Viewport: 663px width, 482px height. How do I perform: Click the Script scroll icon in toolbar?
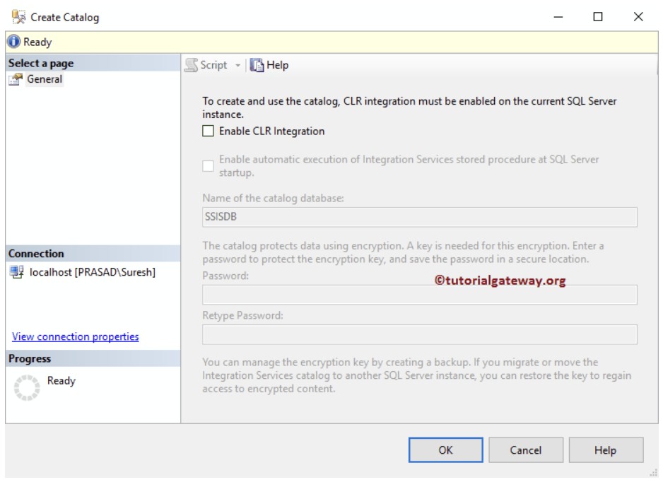tap(191, 65)
